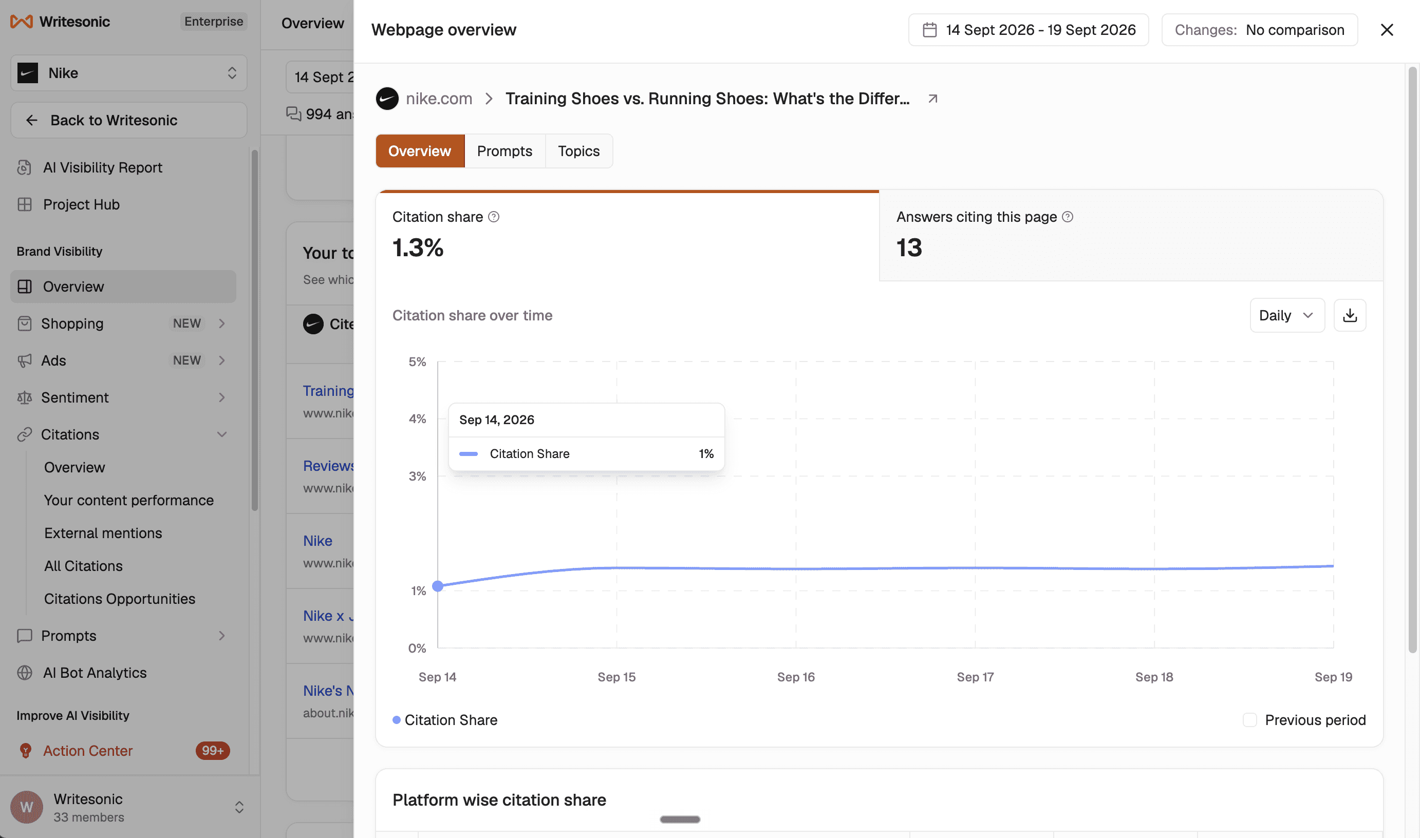
Task: Open Project Hub grid icon
Action: (x=24, y=204)
